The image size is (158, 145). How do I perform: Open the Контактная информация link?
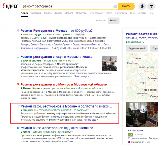(x=34, y=48)
